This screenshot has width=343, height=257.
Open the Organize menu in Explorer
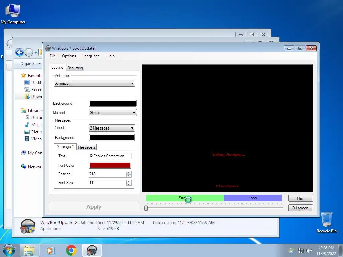(30, 63)
